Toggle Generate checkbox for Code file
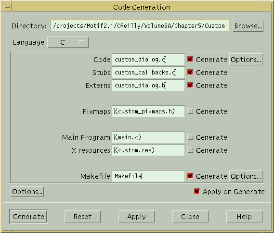The width and height of the screenshot is (274, 233). click(190, 59)
